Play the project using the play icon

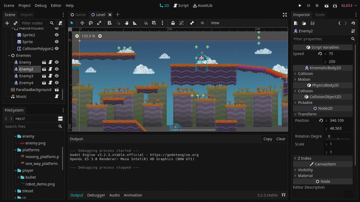click(300, 5)
